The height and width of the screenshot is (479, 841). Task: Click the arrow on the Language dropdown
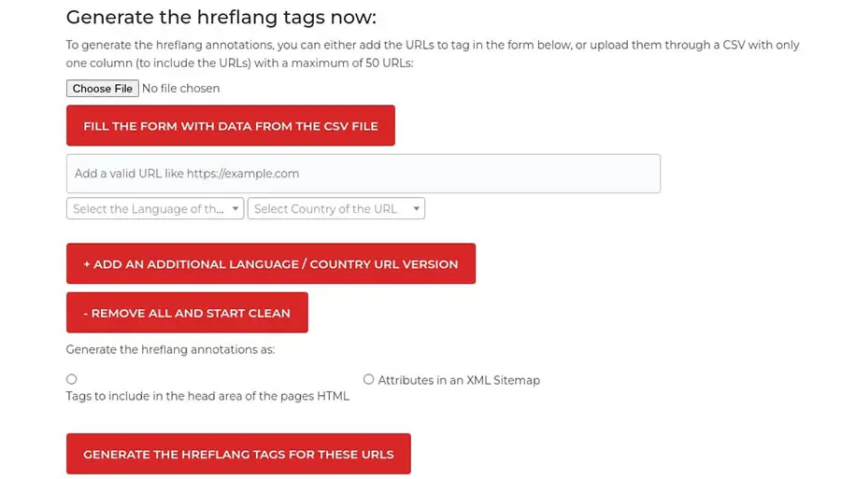[x=235, y=209]
